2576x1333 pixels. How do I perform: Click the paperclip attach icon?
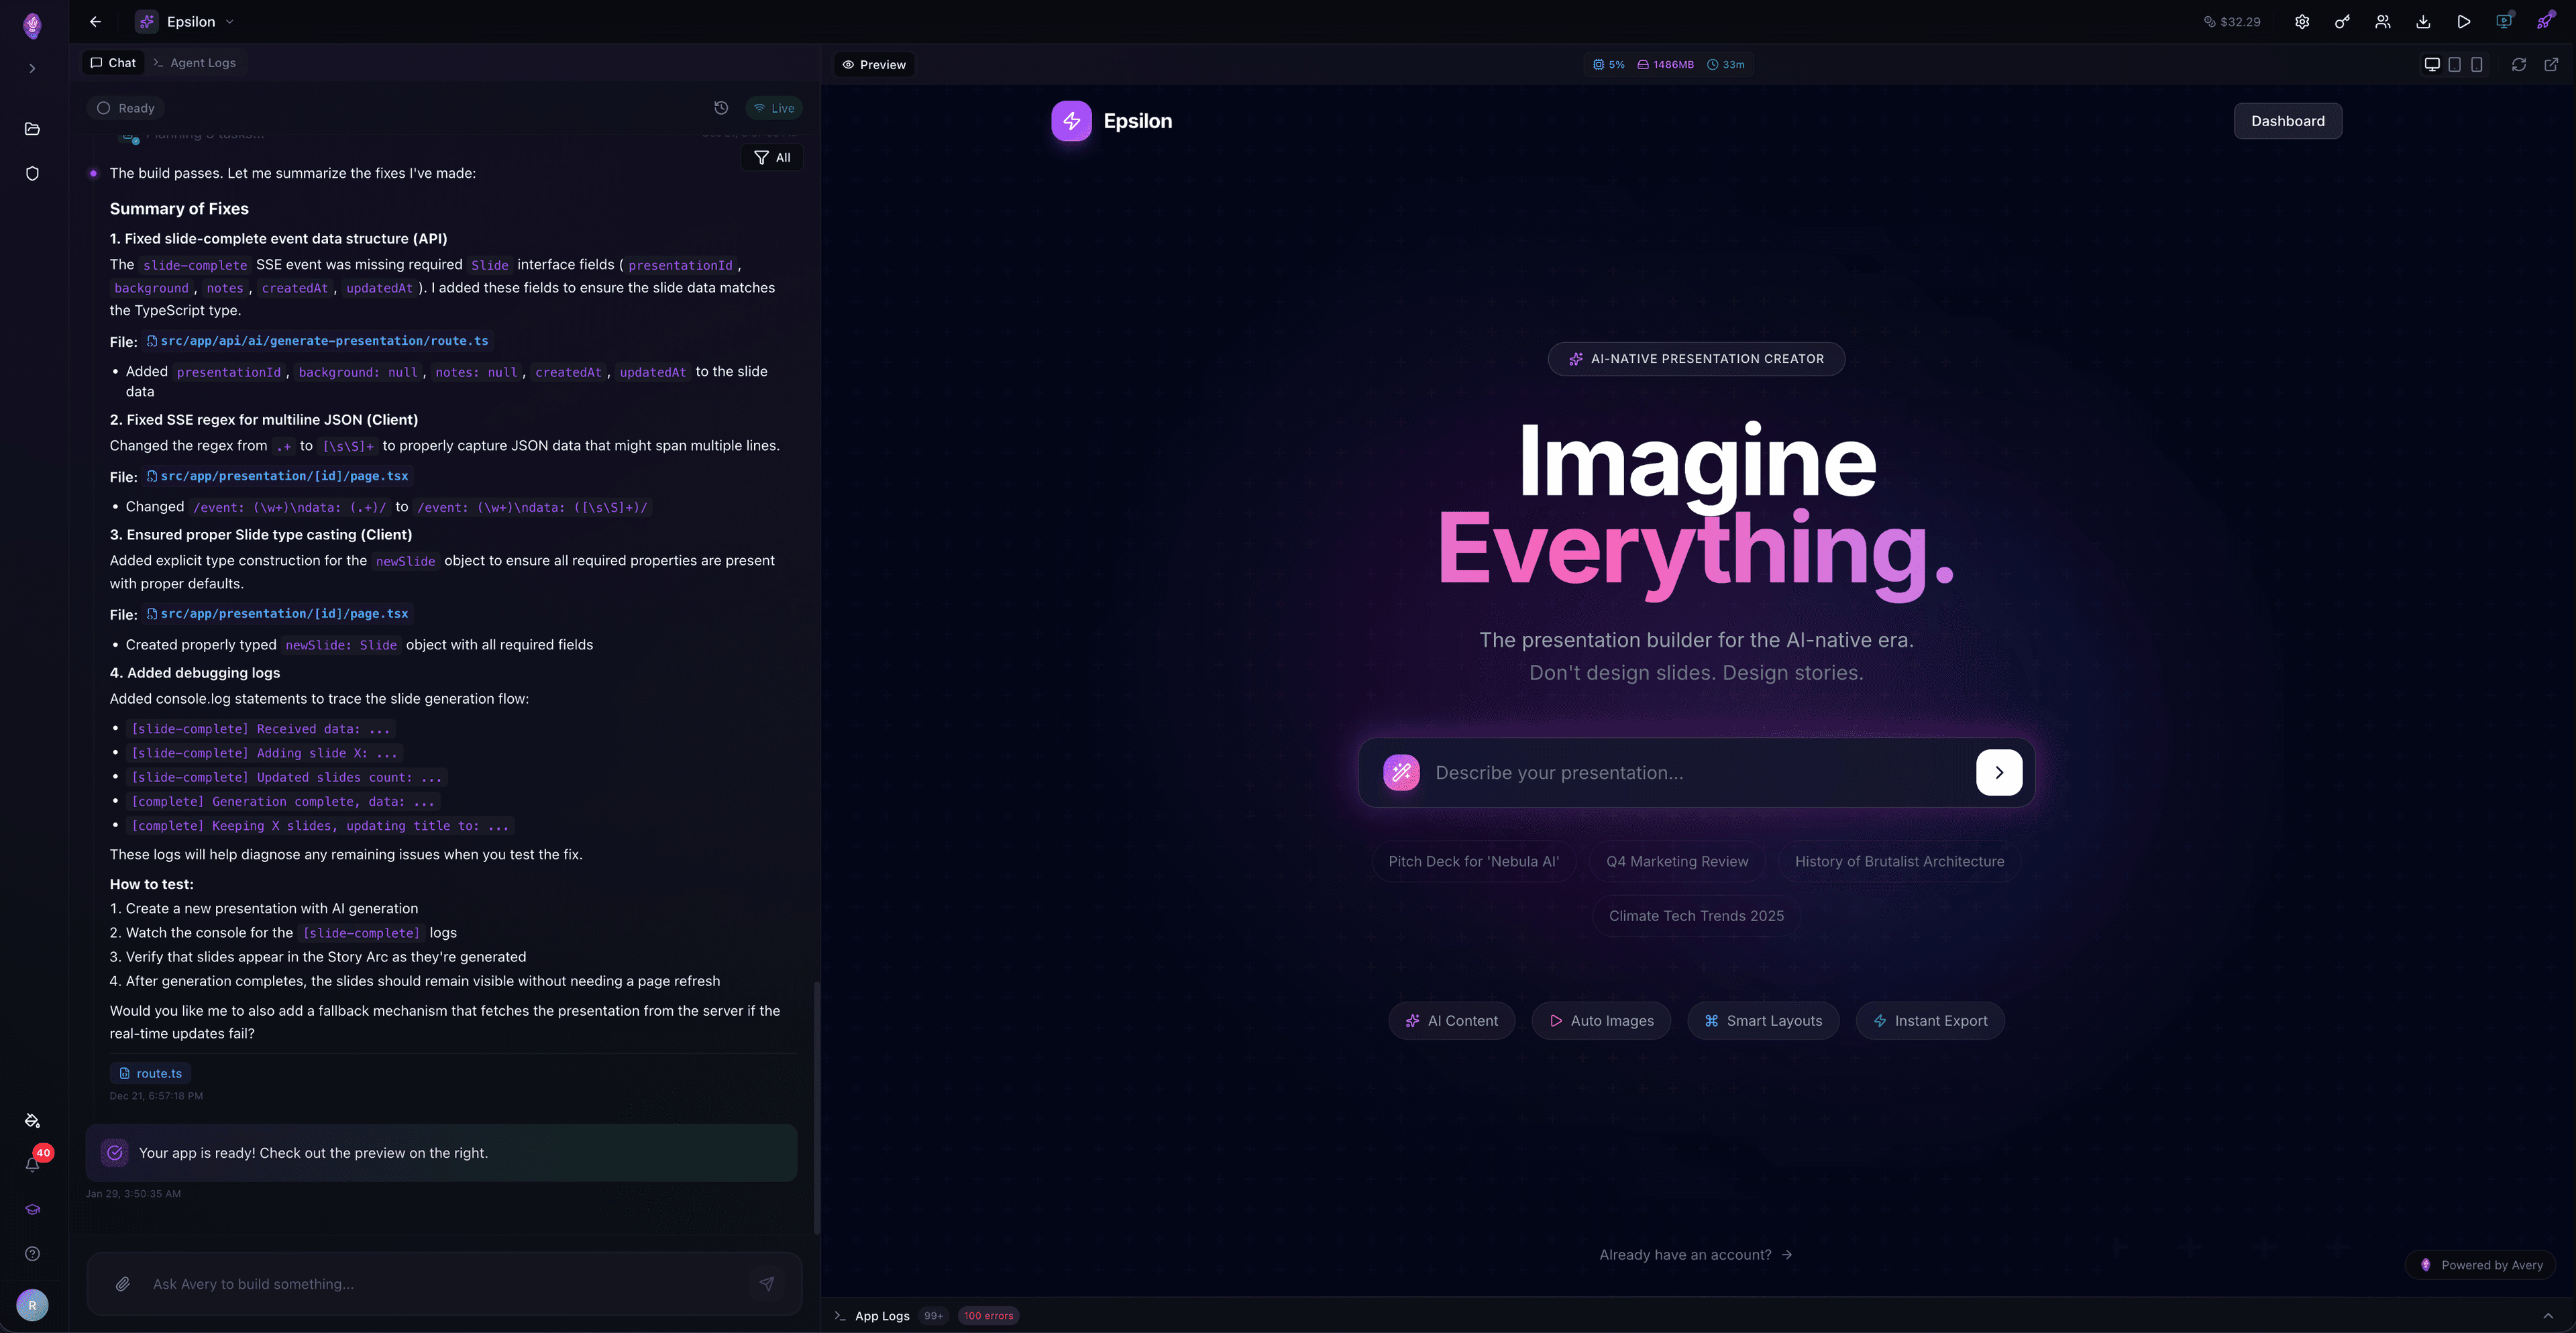123,1284
